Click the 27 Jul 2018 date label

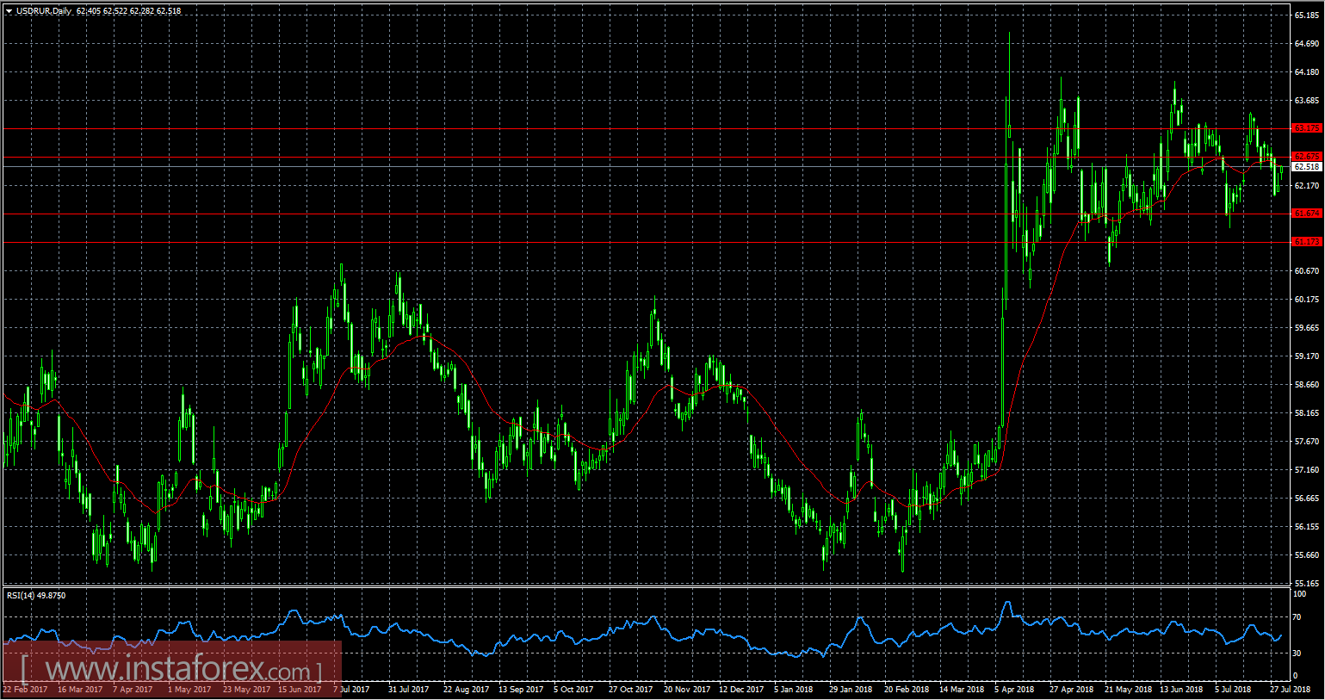point(1289,689)
